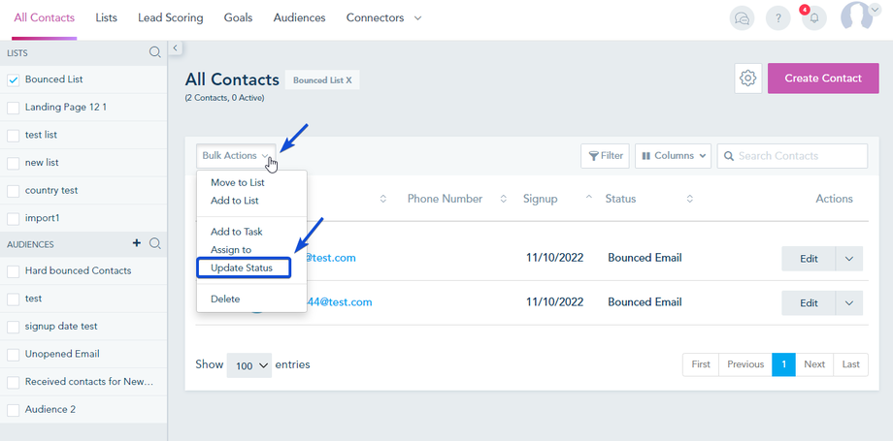This screenshot has height=441, width=893.
Task: Open the entries per page dropdown
Action: click(249, 365)
